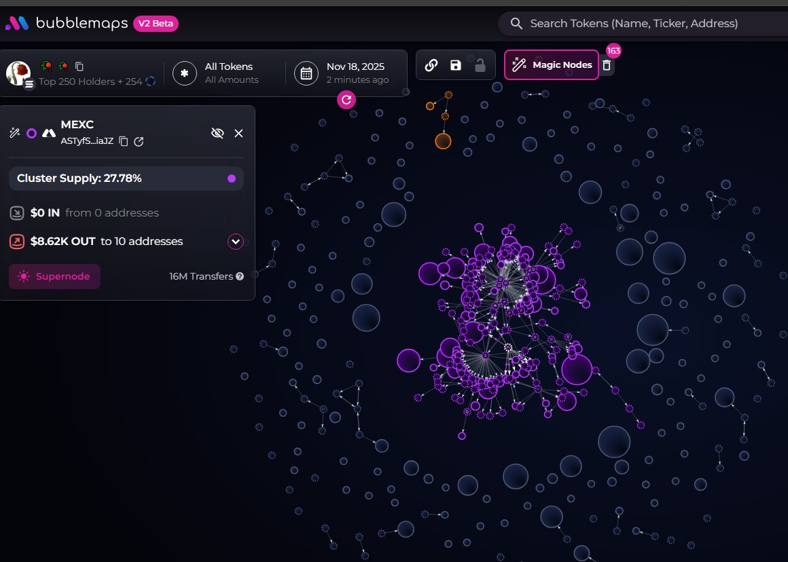Viewport: 788px width, 562px height.
Task: Toggle the Magic Nodes button
Action: [x=552, y=64]
